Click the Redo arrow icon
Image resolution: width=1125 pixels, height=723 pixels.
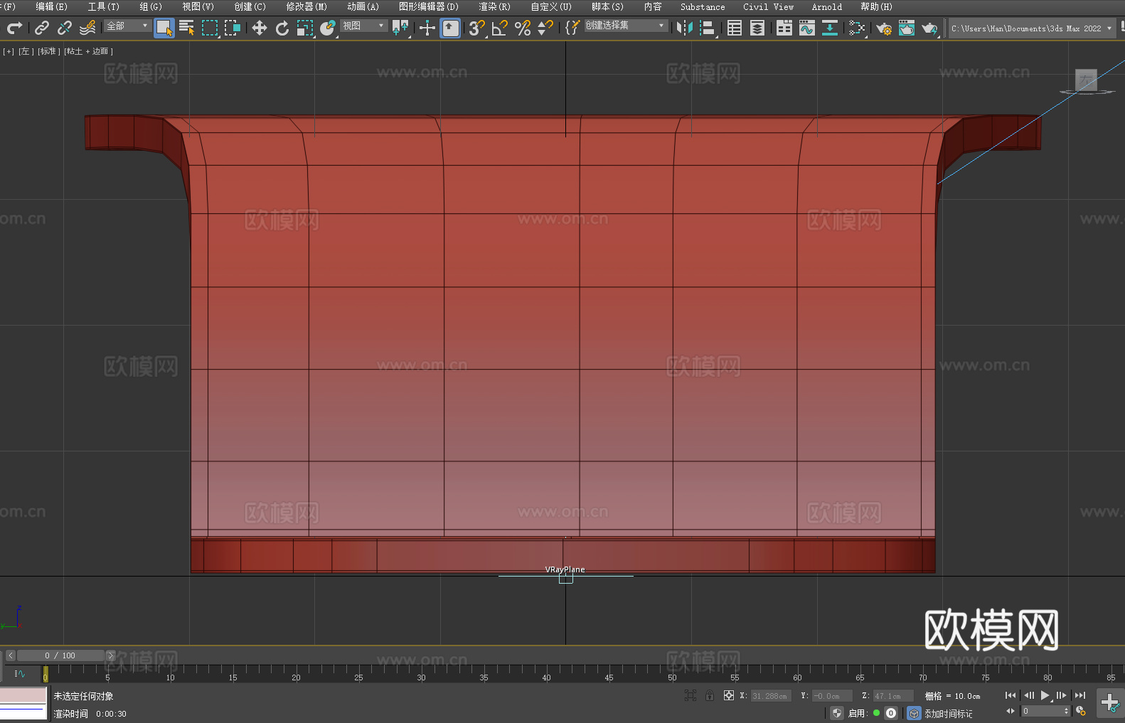pos(14,28)
